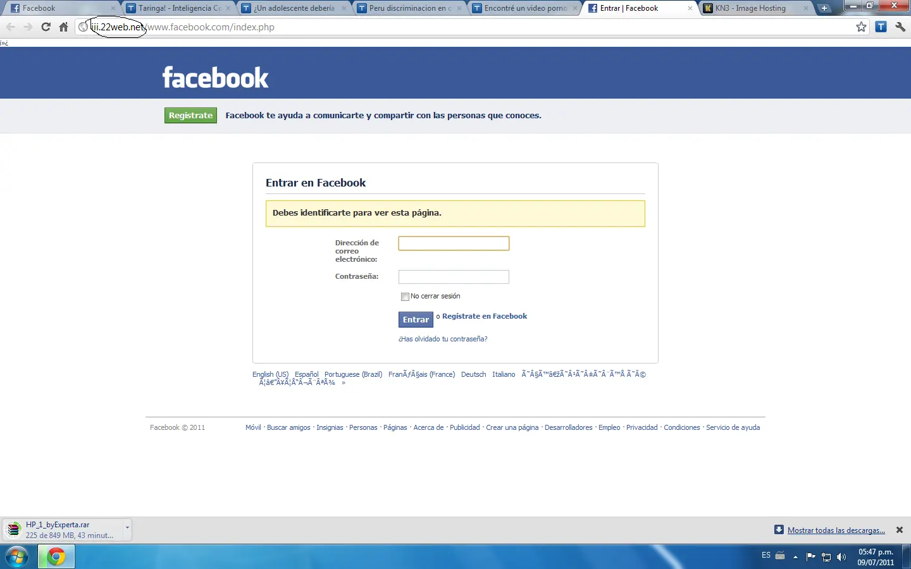Click the facebook logo in header
The height and width of the screenshot is (569, 911).
point(216,78)
